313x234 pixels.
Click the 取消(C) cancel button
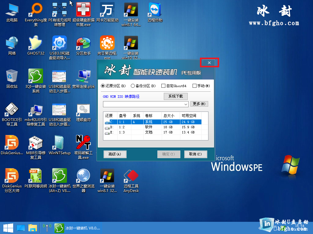point(195,154)
